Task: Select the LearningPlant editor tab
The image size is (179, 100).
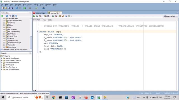Action: click(x=55, y=13)
